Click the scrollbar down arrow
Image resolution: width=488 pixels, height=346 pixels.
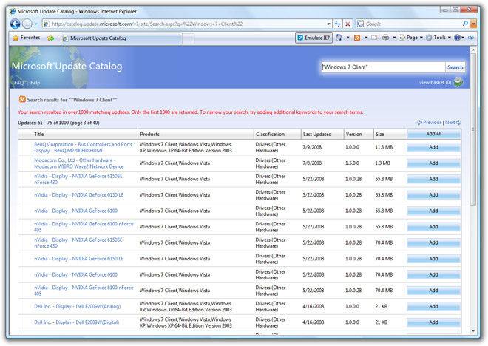click(473, 331)
